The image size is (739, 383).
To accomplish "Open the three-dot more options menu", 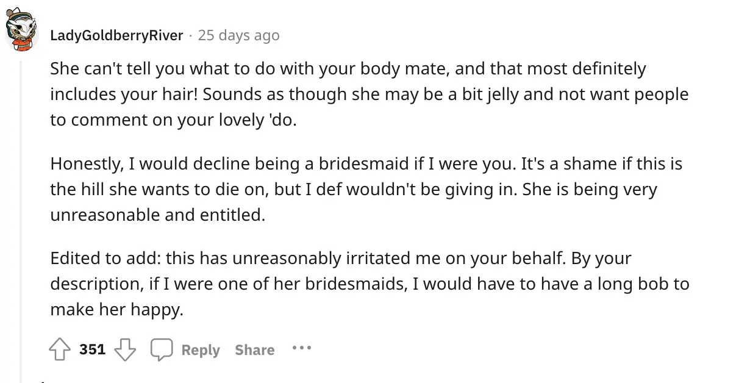I will click(x=301, y=349).
